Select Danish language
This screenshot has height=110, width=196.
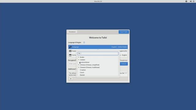pos(82,75)
